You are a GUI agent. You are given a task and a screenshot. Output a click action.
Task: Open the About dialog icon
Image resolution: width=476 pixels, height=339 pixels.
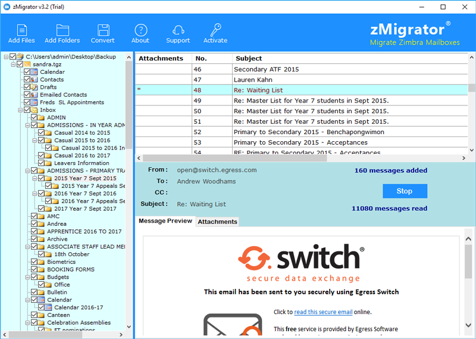141,30
